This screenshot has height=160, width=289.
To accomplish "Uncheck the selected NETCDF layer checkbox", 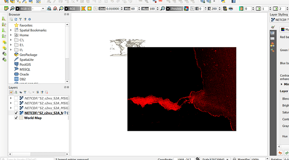I will coord(16,113).
